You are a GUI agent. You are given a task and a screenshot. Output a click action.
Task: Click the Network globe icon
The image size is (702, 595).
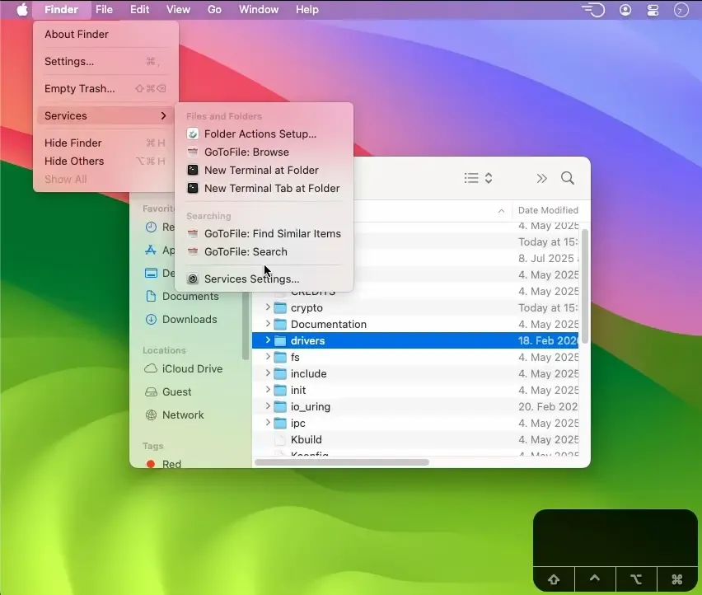[152, 415]
